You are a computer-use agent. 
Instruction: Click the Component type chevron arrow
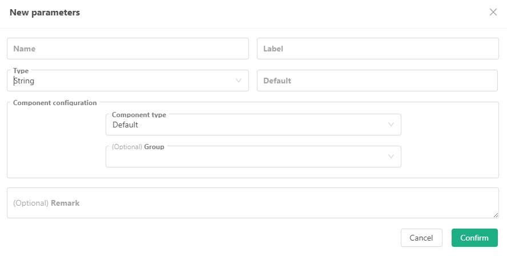(x=391, y=125)
